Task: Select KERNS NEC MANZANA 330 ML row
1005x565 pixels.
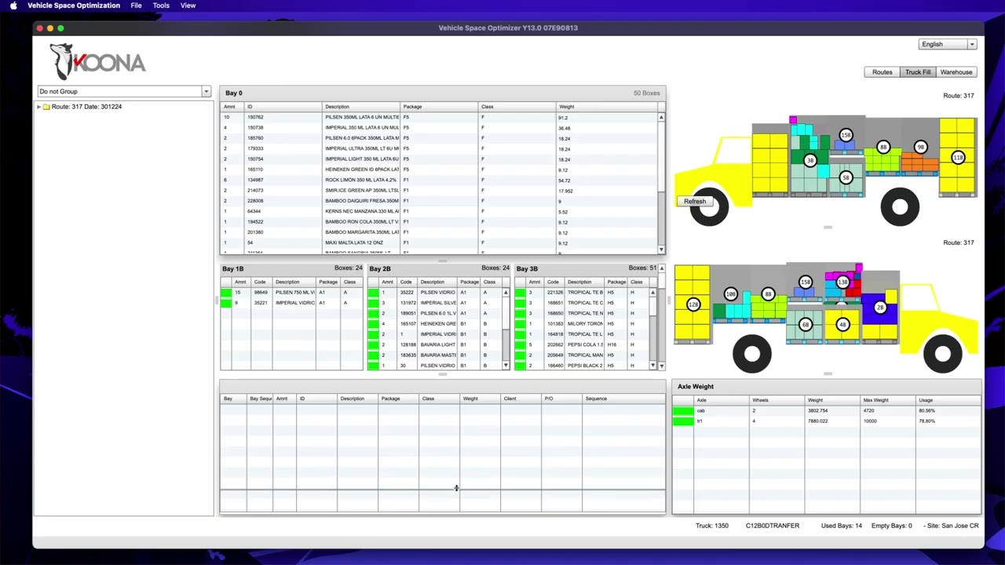Action: [x=439, y=211]
